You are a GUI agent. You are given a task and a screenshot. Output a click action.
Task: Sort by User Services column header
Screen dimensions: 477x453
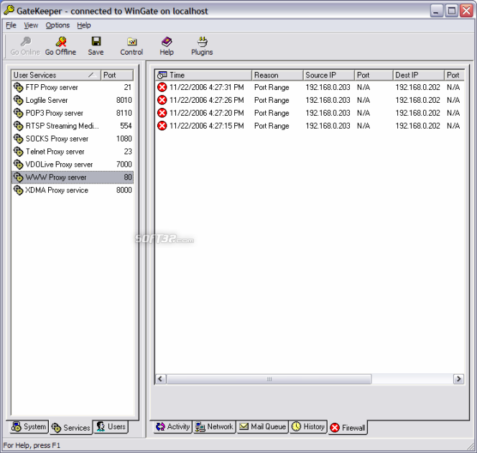56,75
